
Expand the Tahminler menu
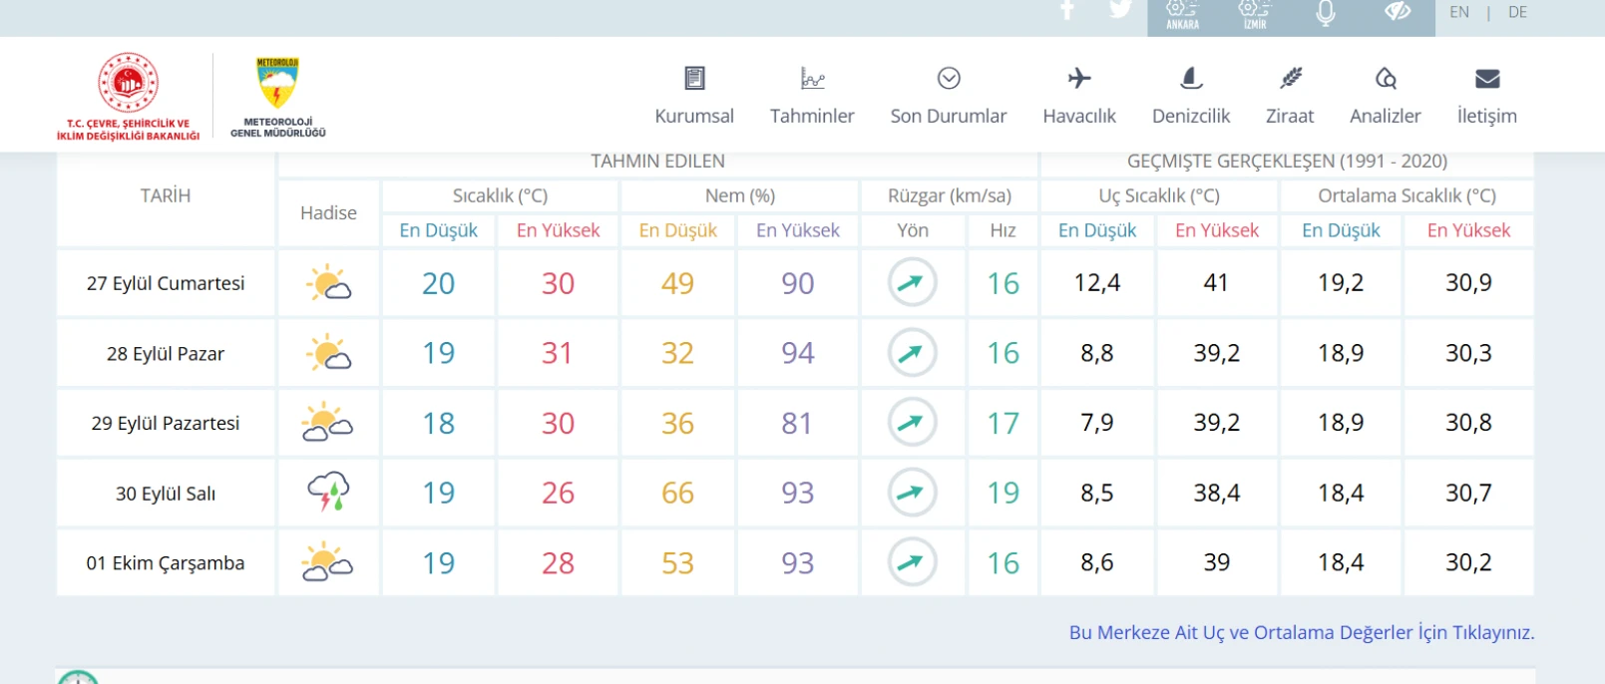coord(812,96)
